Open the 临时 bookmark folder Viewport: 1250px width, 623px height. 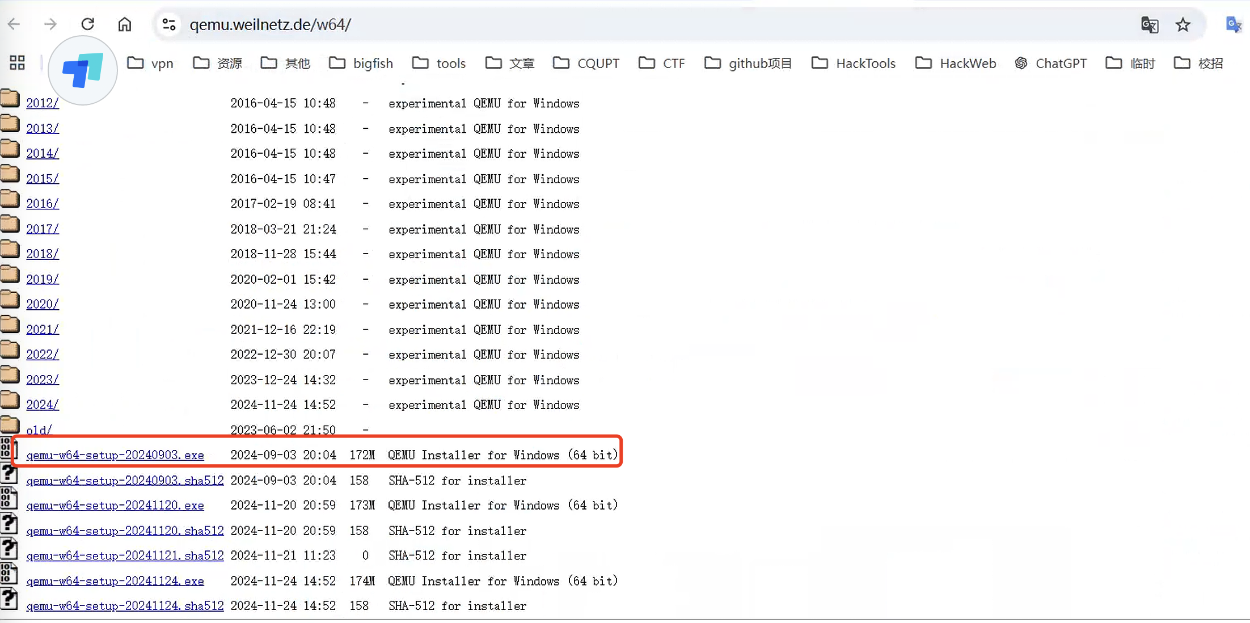[1130, 63]
